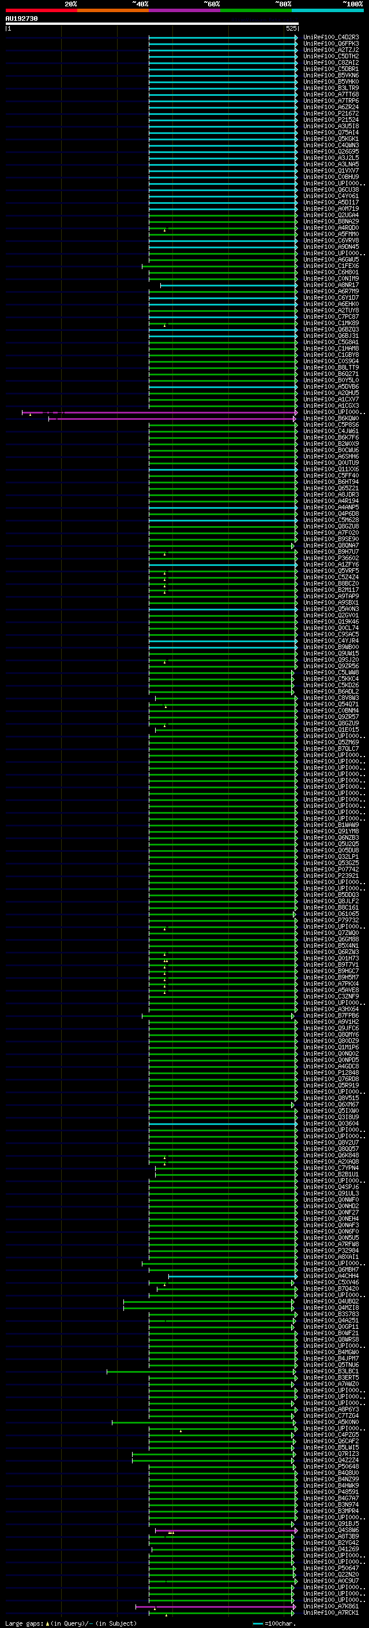Open hit UniRef100_B9H7U7
This screenshot has height=1628, width=369.
point(331,552)
